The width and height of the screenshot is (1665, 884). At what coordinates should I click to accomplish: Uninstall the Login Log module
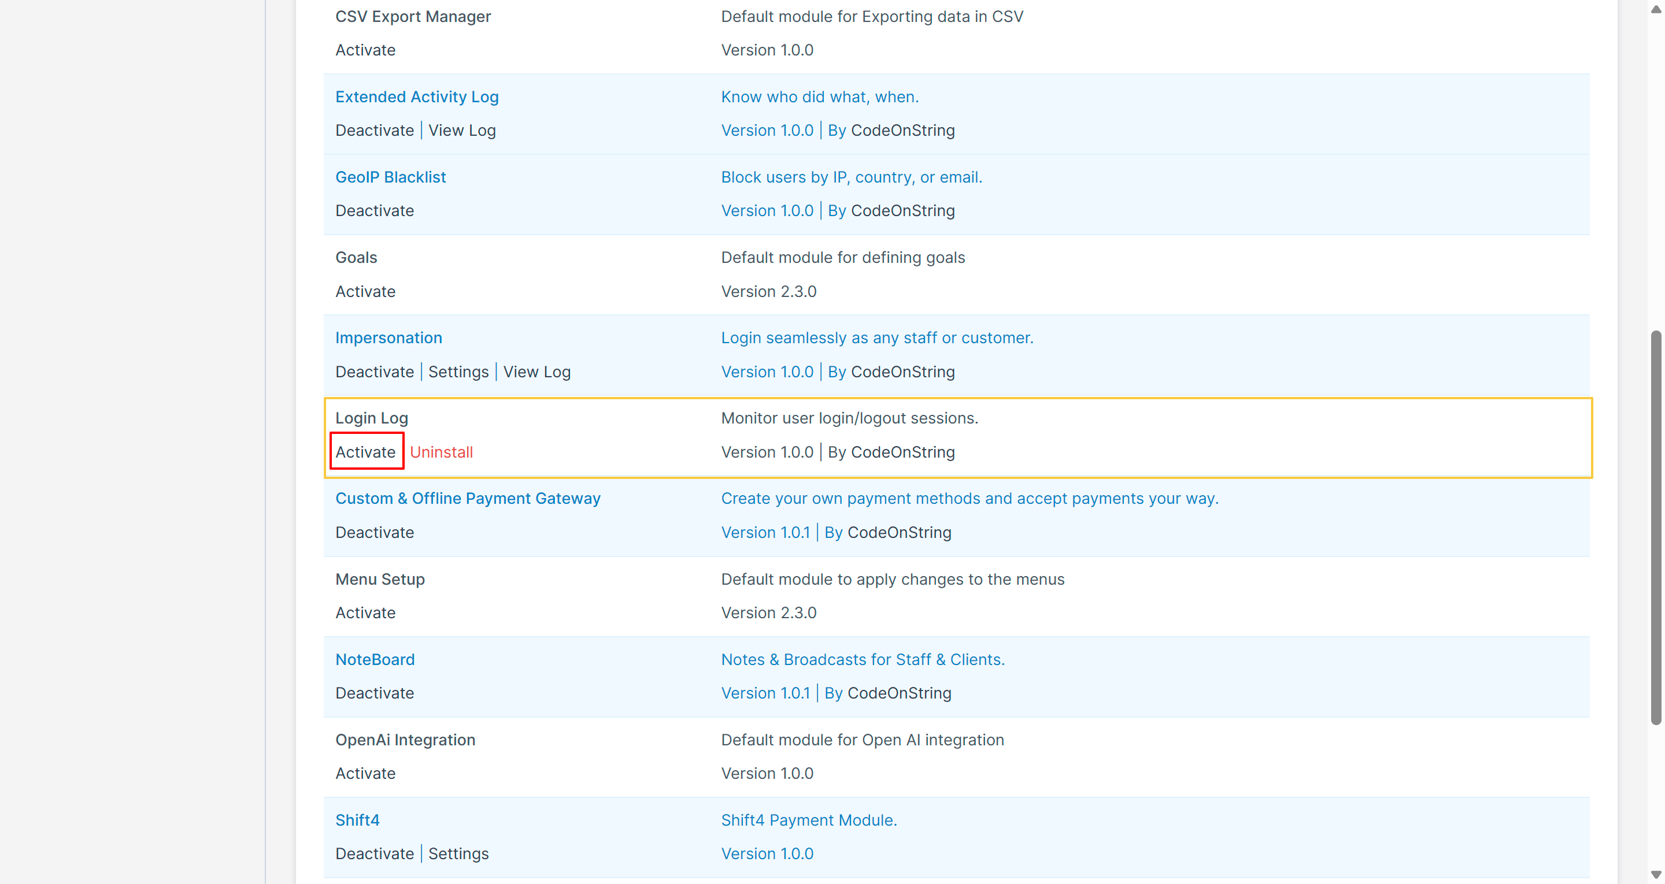pos(441,452)
